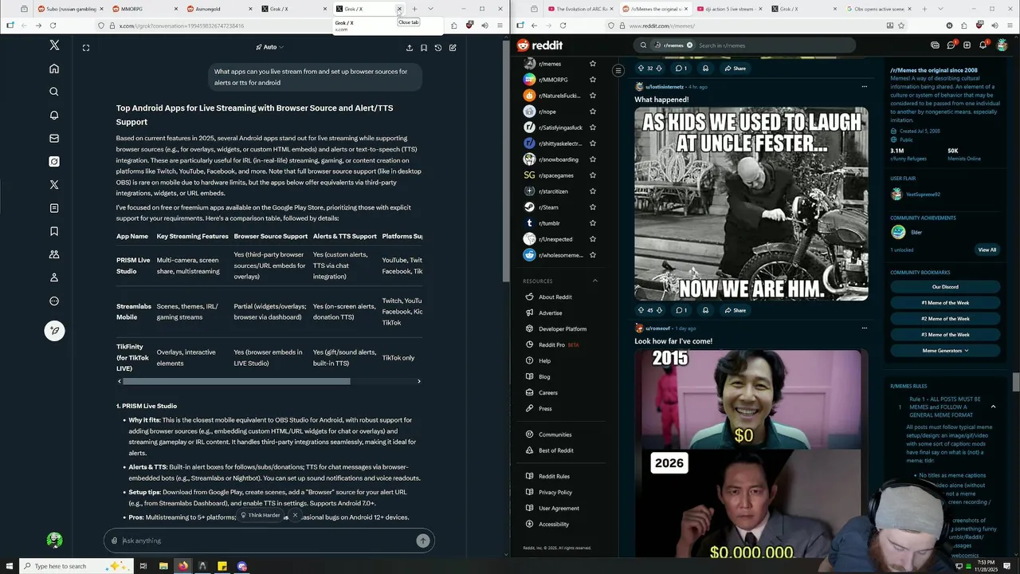
Task: Open X Messages envelope icon
Action: tap(54, 138)
